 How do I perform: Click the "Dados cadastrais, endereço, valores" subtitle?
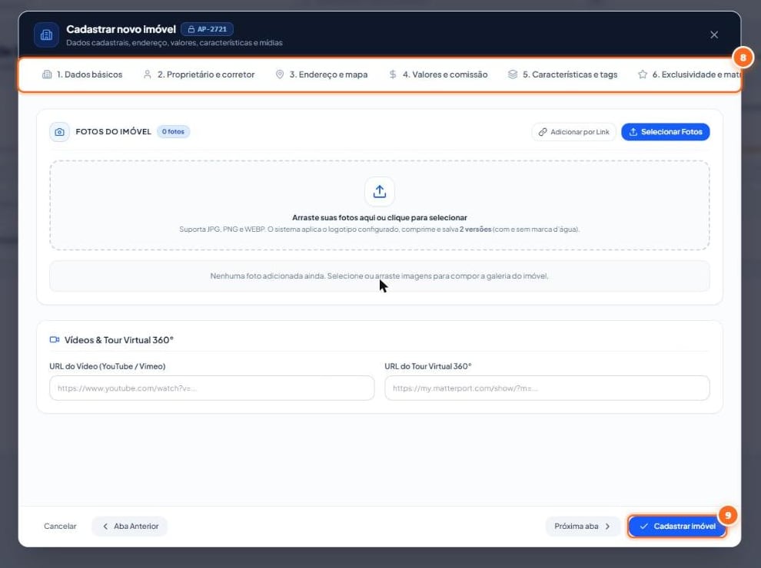[174, 43]
